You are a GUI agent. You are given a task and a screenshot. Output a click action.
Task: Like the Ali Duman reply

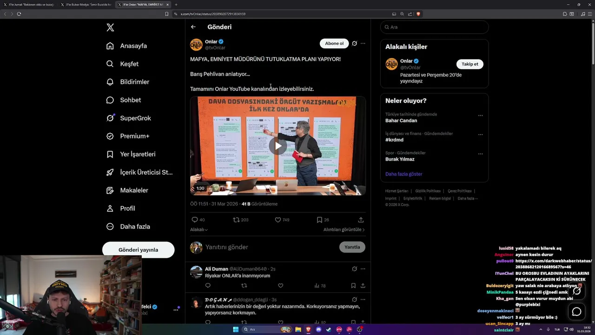[281, 286]
